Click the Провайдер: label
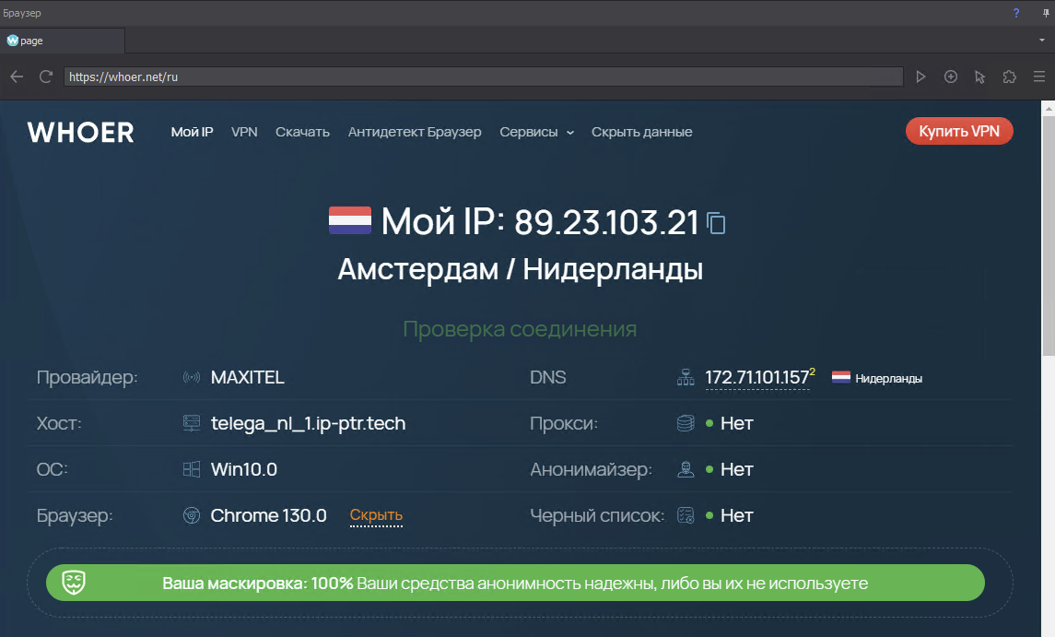The width and height of the screenshot is (1055, 637). click(87, 377)
